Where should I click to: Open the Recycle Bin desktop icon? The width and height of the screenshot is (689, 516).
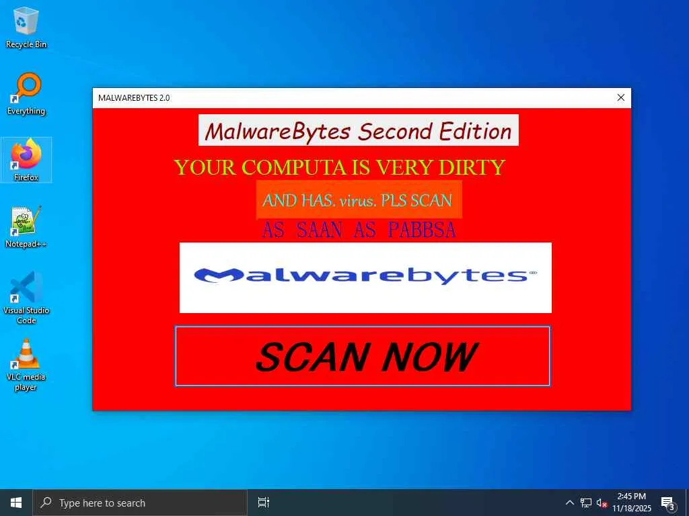pyautogui.click(x=26, y=27)
